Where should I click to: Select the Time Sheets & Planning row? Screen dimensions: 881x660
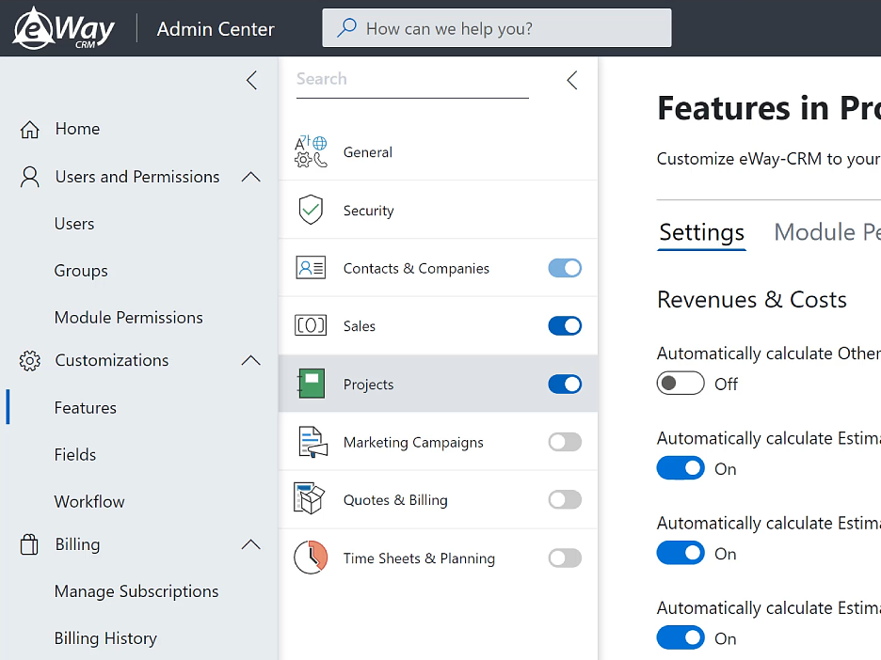tap(439, 558)
